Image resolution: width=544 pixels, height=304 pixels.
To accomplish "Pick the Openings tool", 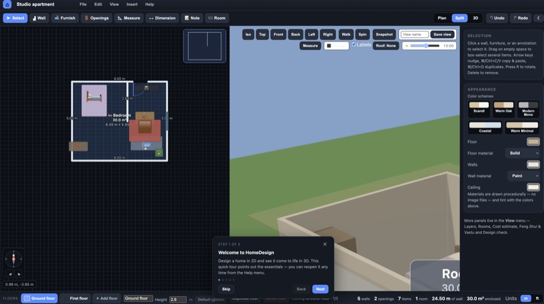I will tap(97, 18).
